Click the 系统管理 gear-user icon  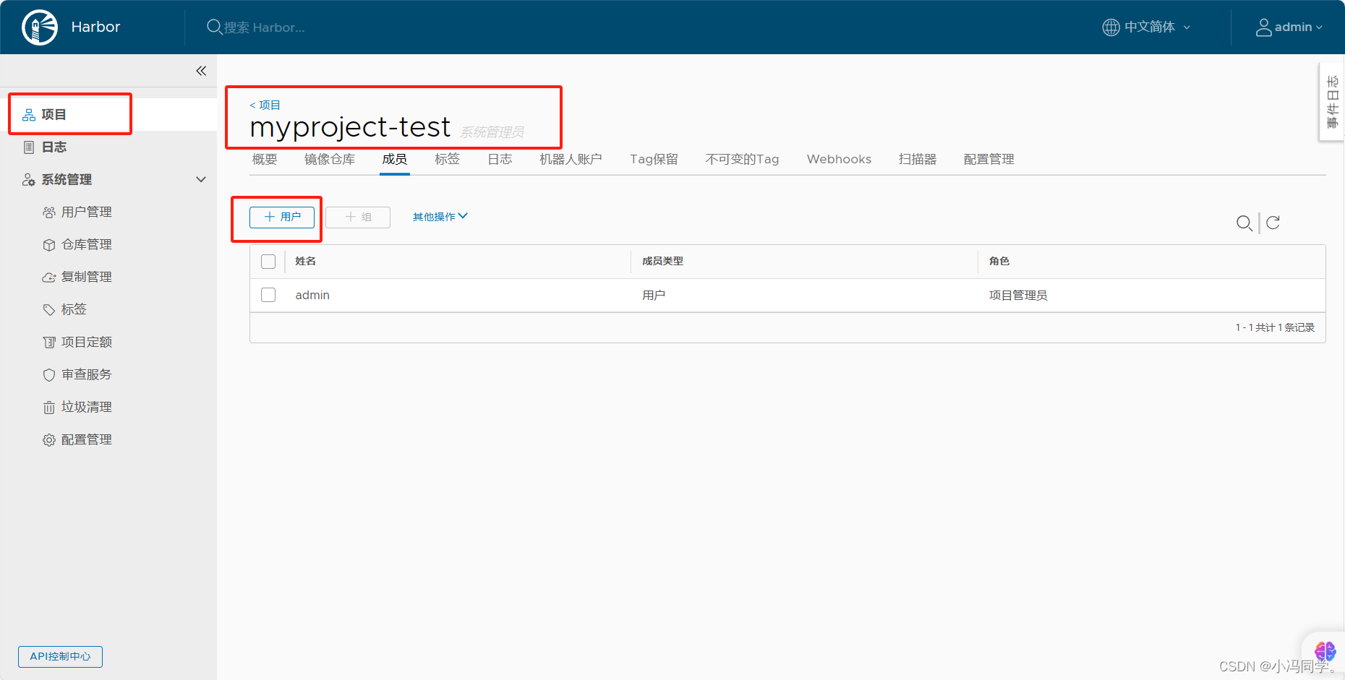pyautogui.click(x=29, y=179)
